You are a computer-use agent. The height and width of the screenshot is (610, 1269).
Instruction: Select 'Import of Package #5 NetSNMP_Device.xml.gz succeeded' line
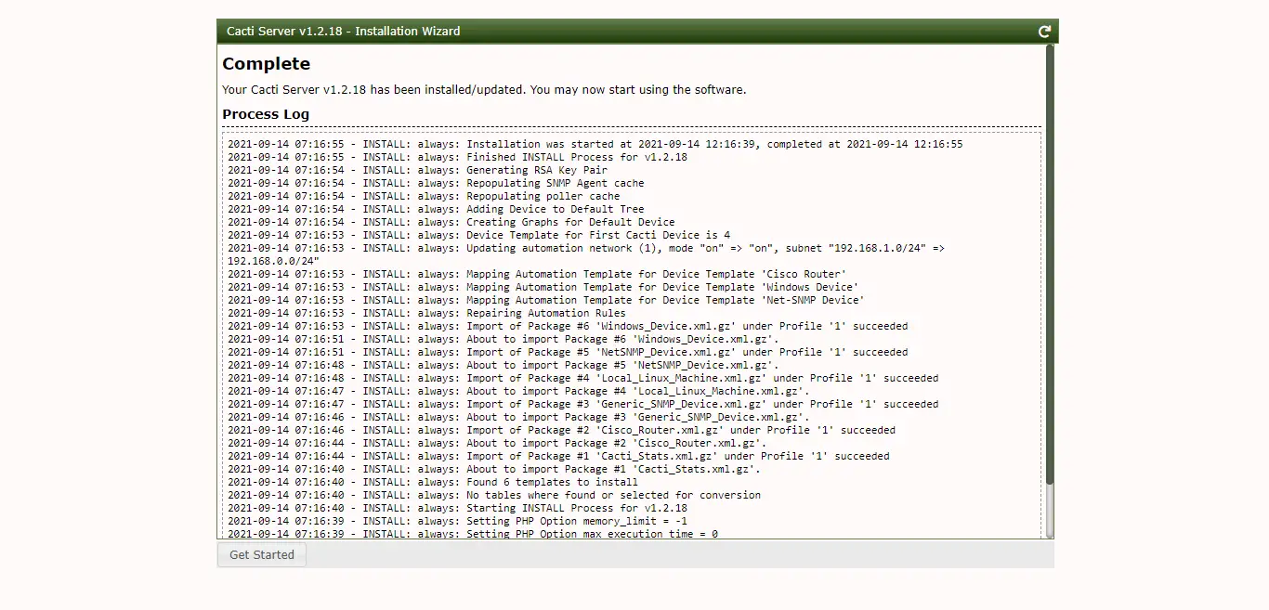(x=568, y=352)
